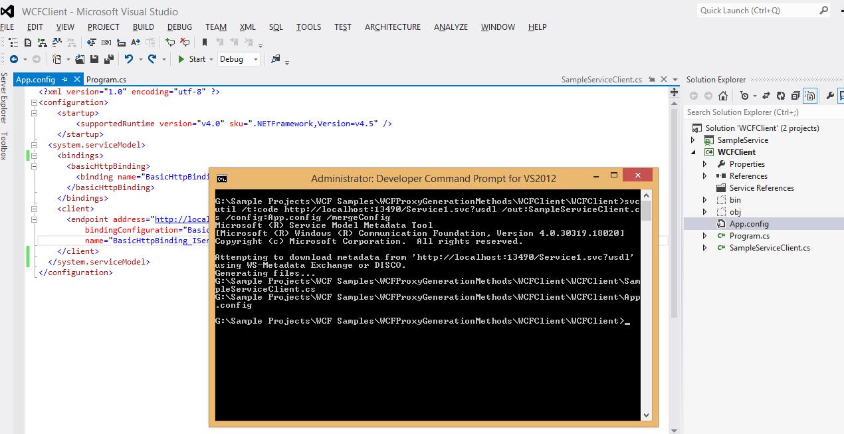
Task: Close the App.config editor tab with its X
Action: (78, 79)
